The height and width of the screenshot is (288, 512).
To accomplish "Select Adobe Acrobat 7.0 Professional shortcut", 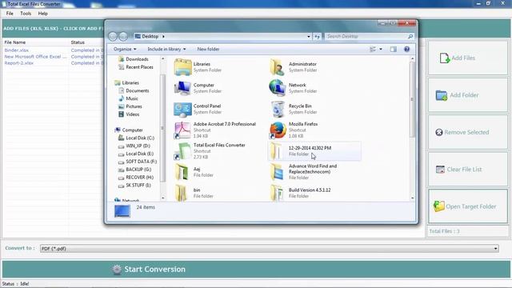I will pyautogui.click(x=215, y=130).
